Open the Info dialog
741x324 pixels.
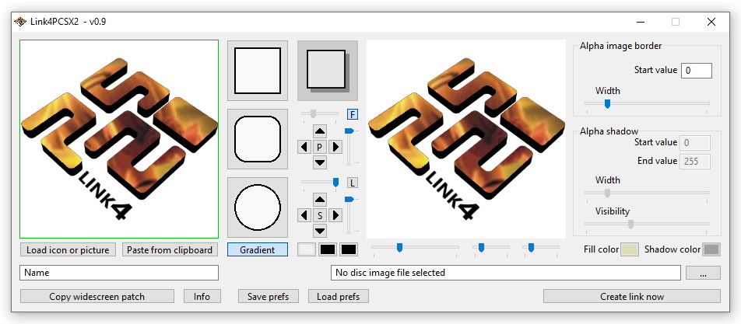[202, 297]
